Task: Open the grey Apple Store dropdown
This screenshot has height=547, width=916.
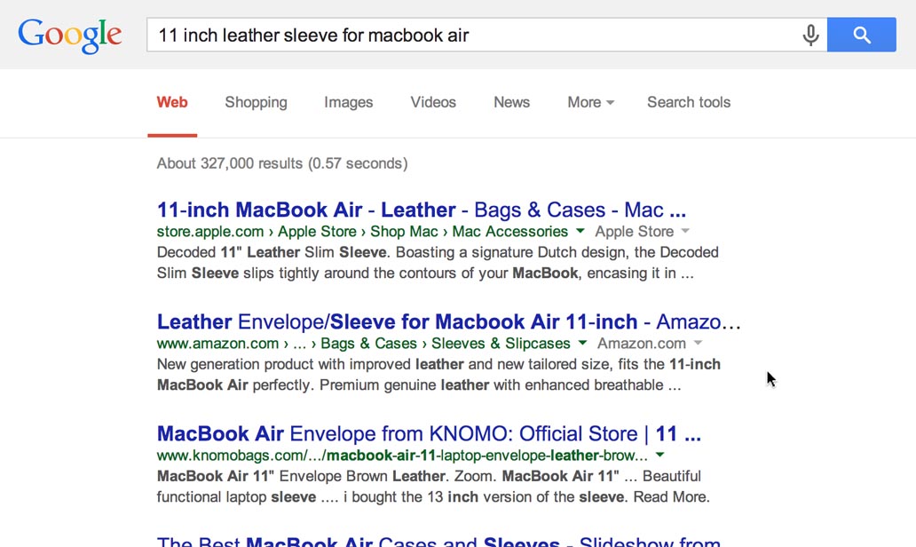Action: (684, 232)
